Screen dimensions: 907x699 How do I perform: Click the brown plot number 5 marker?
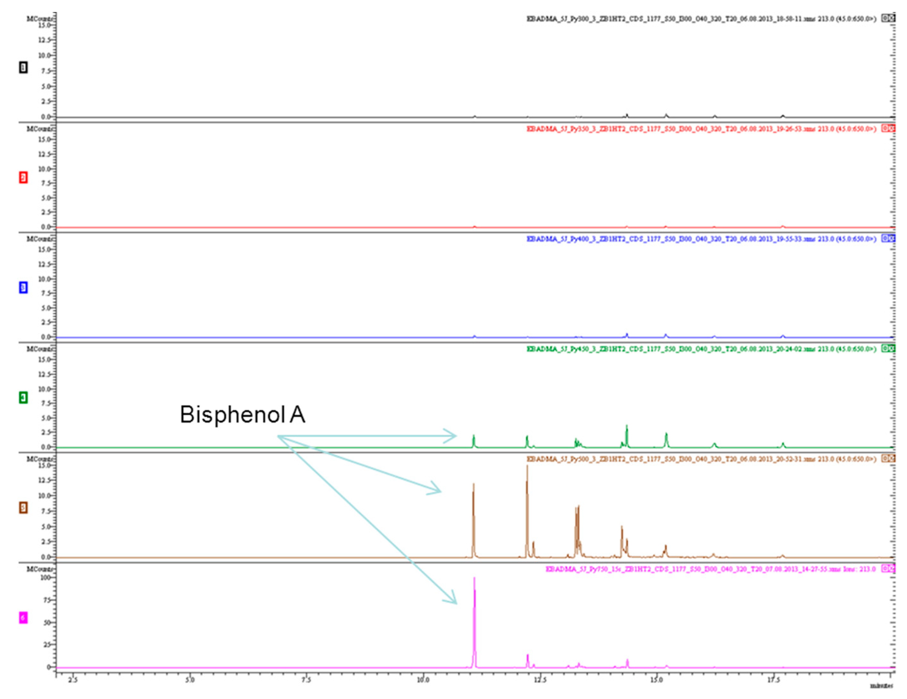23,507
